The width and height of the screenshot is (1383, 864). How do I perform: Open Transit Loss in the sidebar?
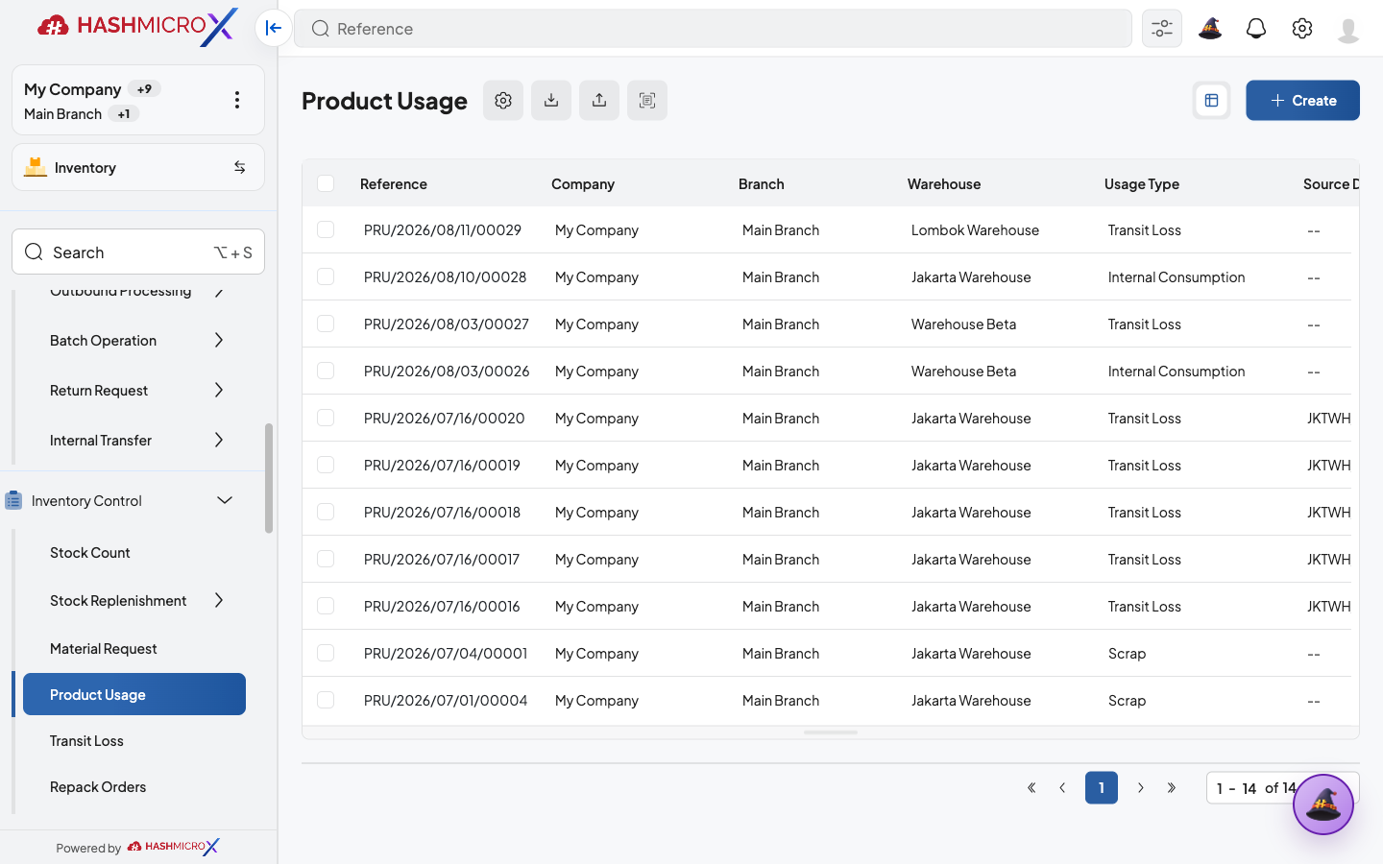(86, 741)
